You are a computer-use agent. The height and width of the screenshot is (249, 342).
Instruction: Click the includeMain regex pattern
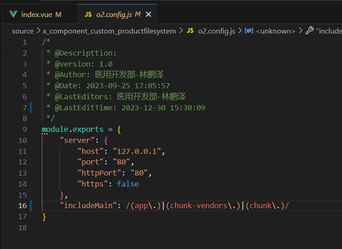(x=207, y=205)
